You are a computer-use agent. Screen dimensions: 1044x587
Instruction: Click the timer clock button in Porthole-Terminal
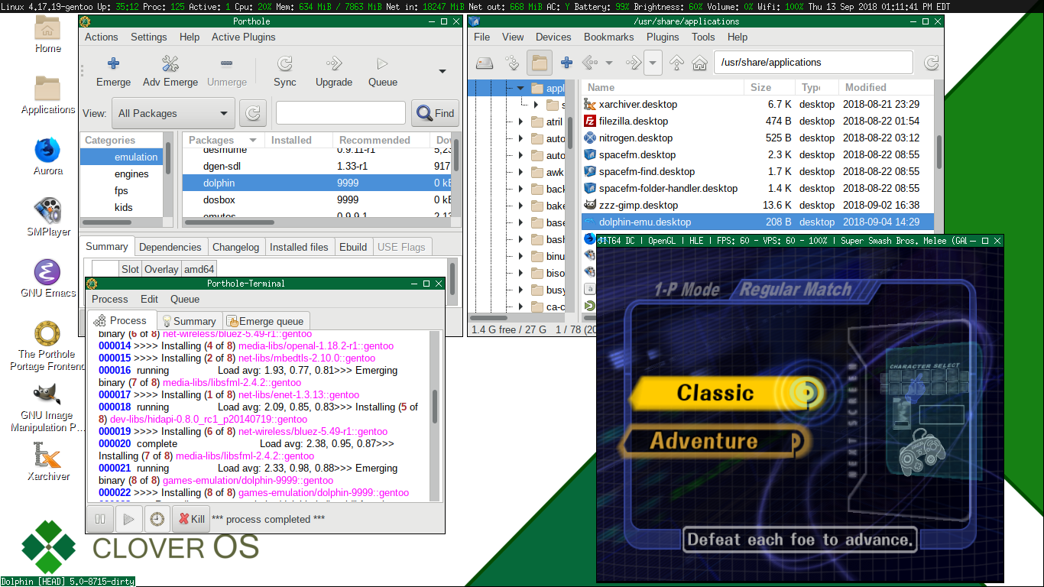(157, 519)
